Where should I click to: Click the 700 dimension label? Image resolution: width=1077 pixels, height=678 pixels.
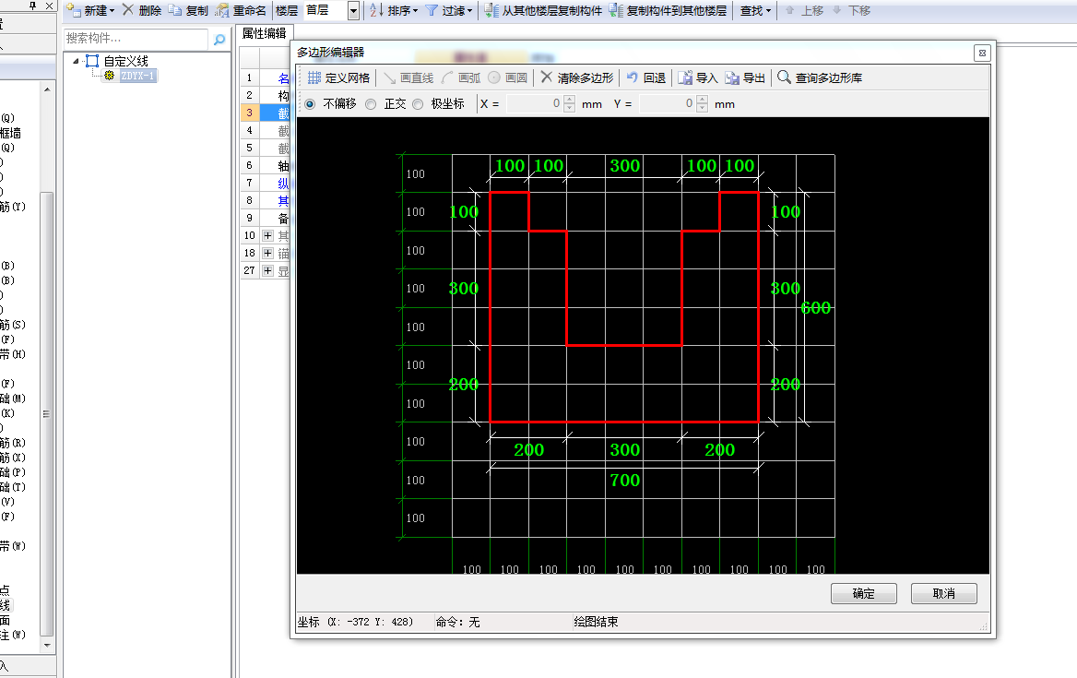pos(625,481)
